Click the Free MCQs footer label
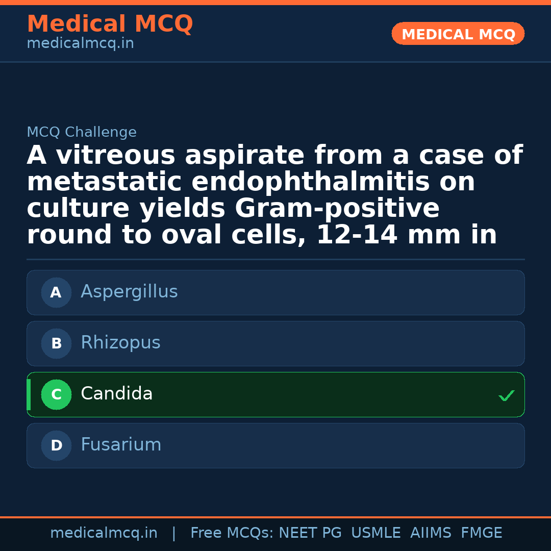This screenshot has height=551, width=551. 232,533
